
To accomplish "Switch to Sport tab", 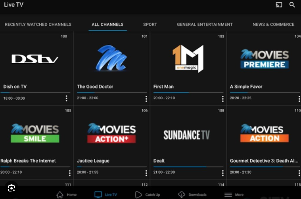I will 150,25.
